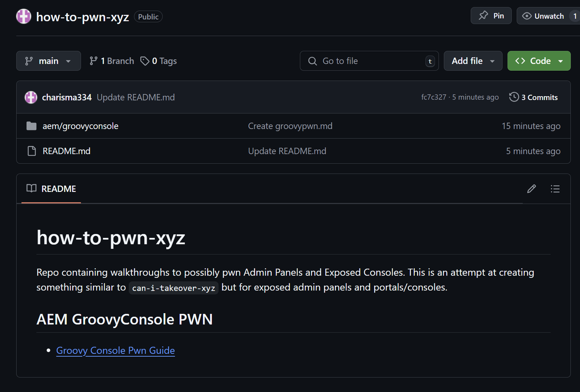
Task: Click the watcher count badge 1
Action: (575, 16)
